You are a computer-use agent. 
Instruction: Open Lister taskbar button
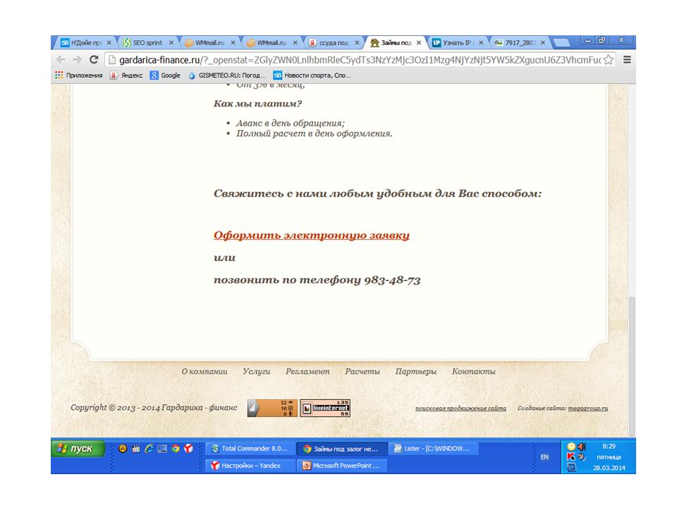[433, 449]
